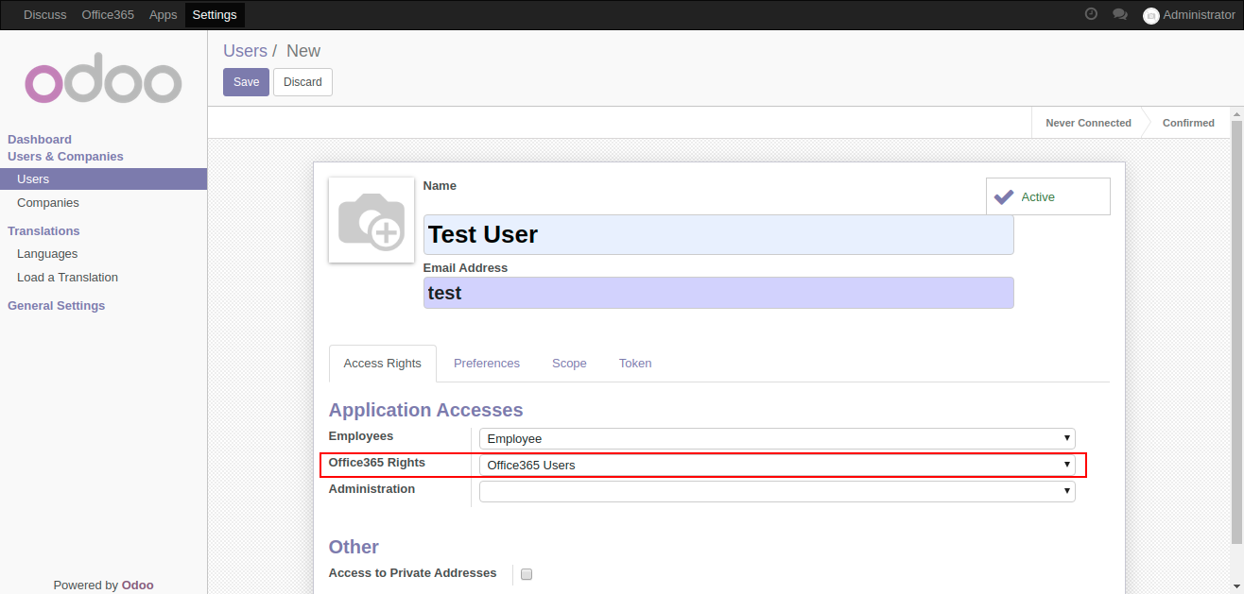The height and width of the screenshot is (594, 1244).
Task: Switch to the Access Rights tab
Action: click(383, 364)
